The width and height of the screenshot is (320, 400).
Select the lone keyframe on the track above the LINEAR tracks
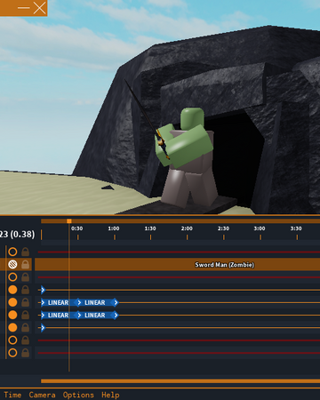click(43, 290)
